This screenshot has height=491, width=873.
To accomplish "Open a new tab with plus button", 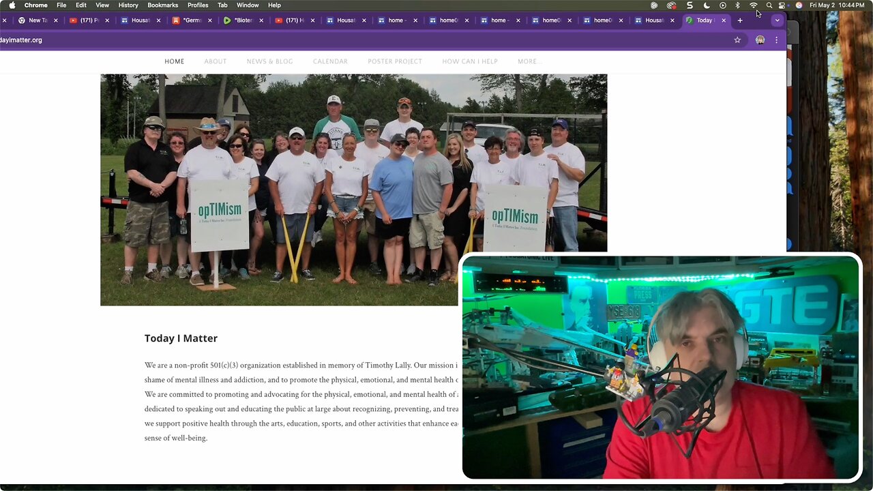I will (740, 20).
